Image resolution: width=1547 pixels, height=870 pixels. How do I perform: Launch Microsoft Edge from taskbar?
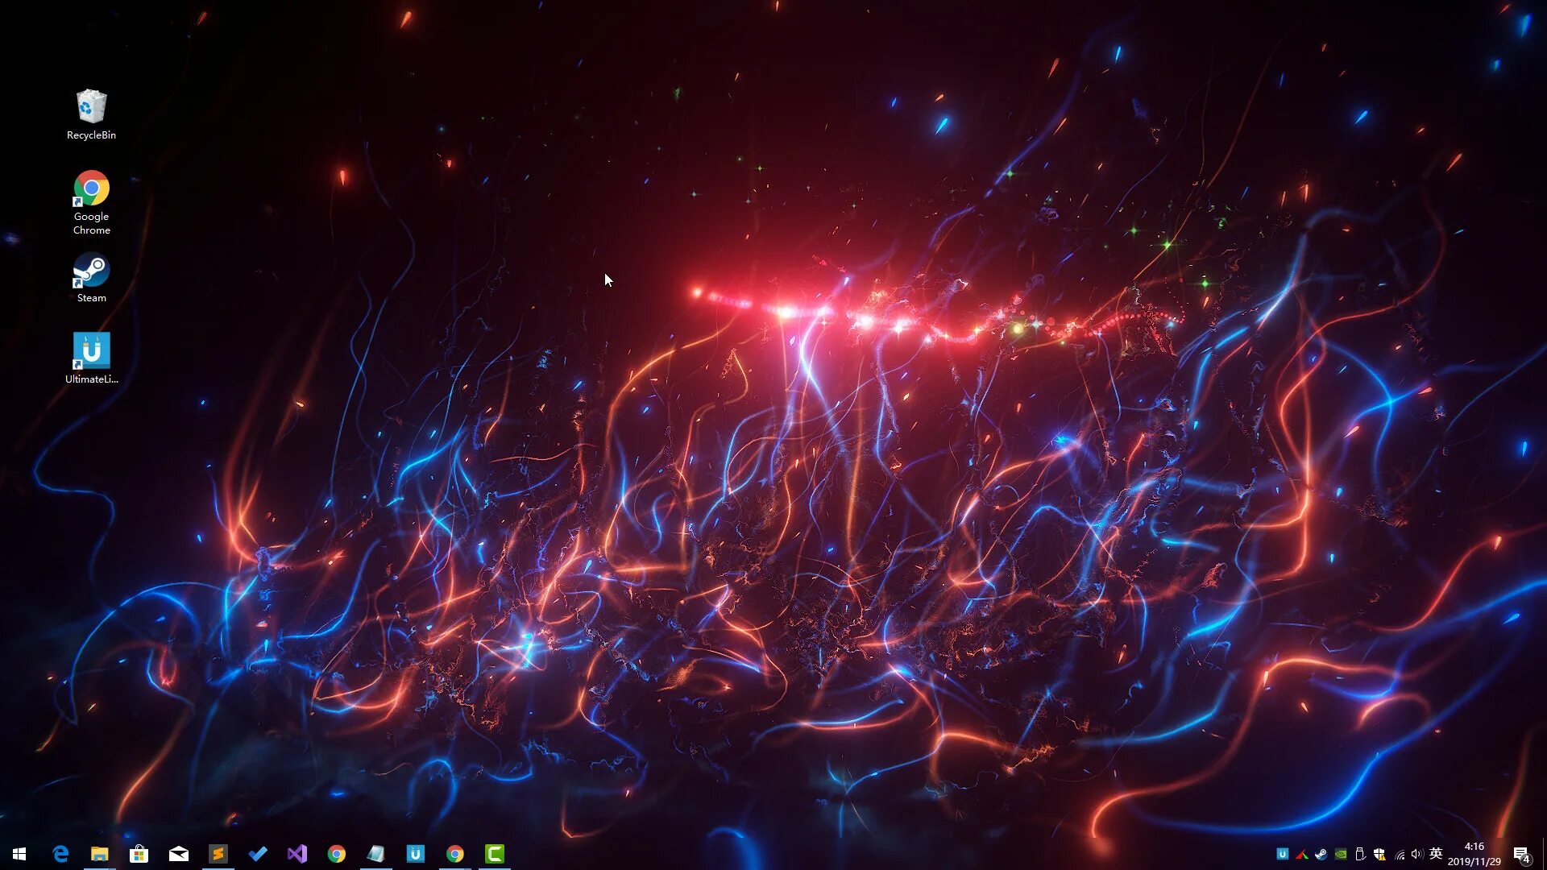tap(60, 854)
